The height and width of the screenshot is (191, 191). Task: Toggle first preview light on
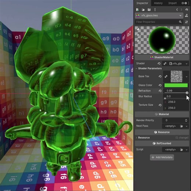coord(186,29)
